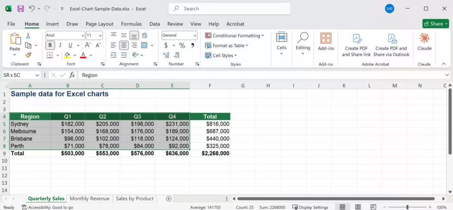The width and height of the screenshot is (453, 210).
Task: Toggle Underline formatting
Action: [70, 45]
